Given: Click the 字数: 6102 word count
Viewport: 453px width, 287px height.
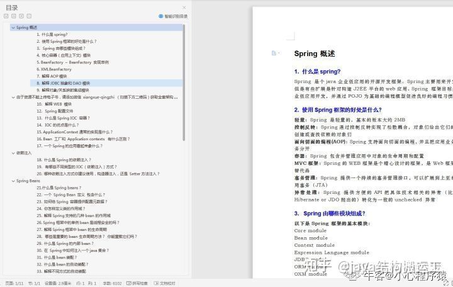Looking at the screenshot, I should pos(112,283).
